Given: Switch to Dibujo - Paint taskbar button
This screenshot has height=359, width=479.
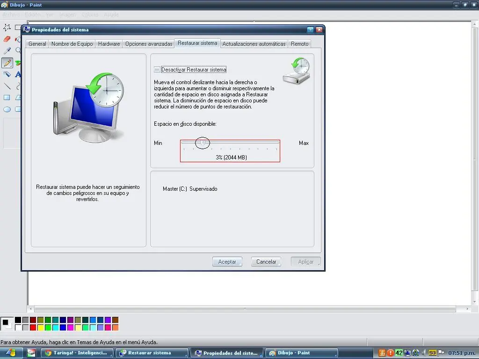Looking at the screenshot, I should click(x=302, y=353).
